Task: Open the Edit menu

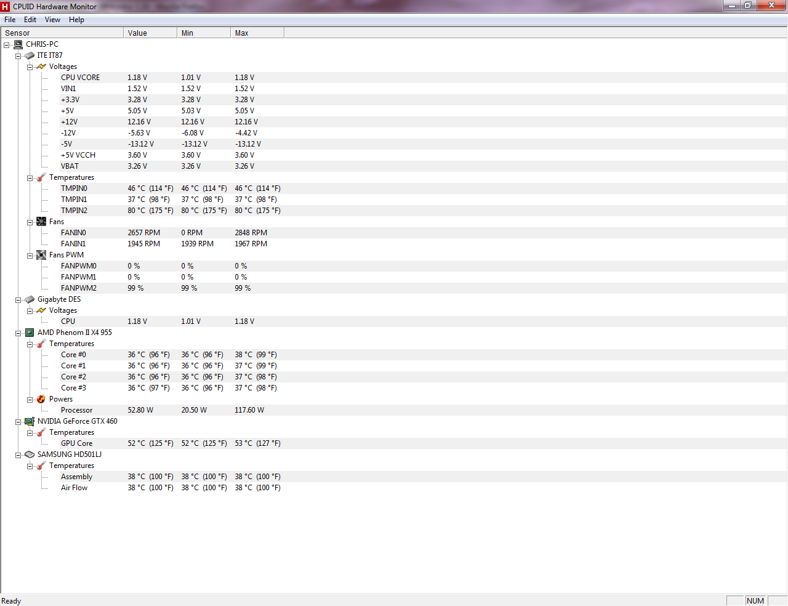Action: point(30,20)
